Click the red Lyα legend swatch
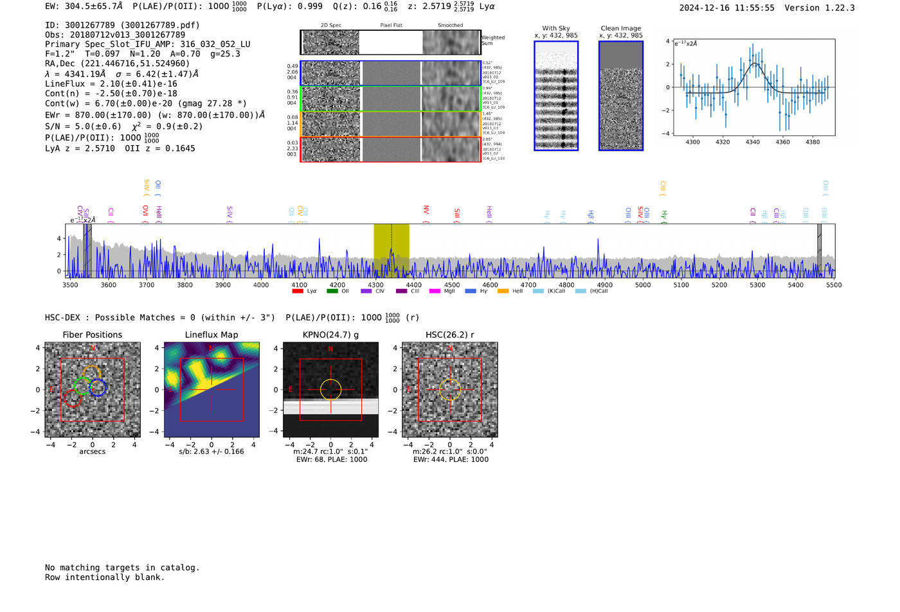 pyautogui.click(x=298, y=291)
